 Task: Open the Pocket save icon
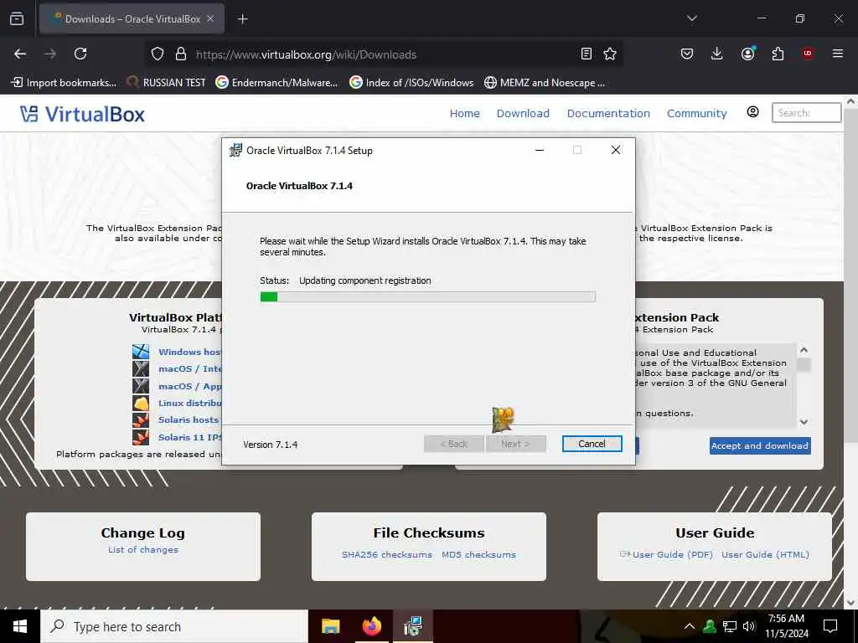pyautogui.click(x=687, y=54)
